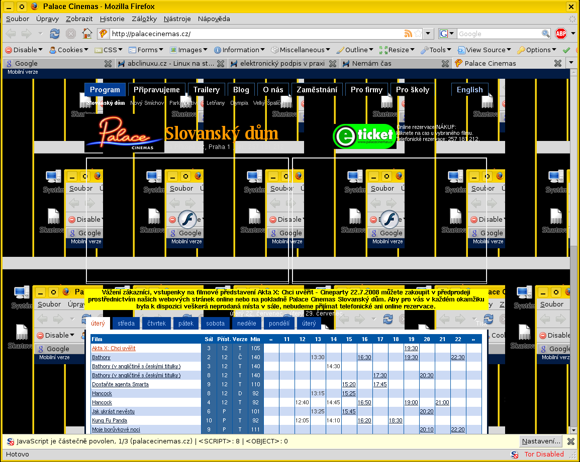
Task: Expand the address bar URL dropdown
Action: [x=428, y=34]
